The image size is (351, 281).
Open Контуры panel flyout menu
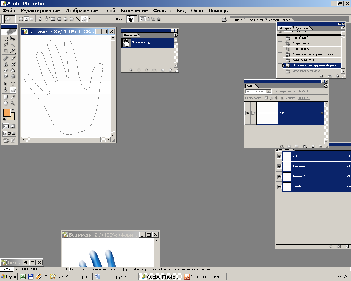click(176, 35)
